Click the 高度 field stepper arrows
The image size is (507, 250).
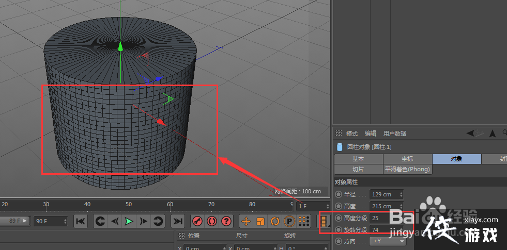pos(401,206)
